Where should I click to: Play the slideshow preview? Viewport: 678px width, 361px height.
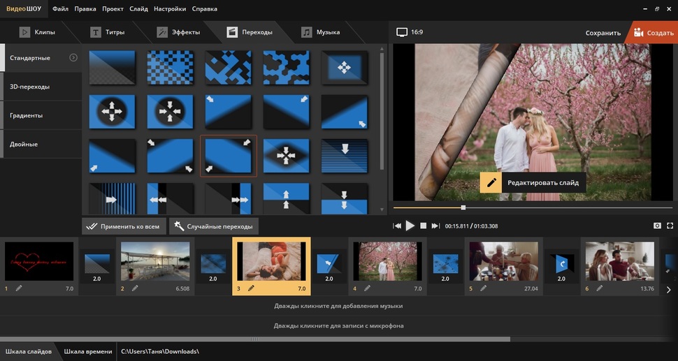pyautogui.click(x=410, y=226)
